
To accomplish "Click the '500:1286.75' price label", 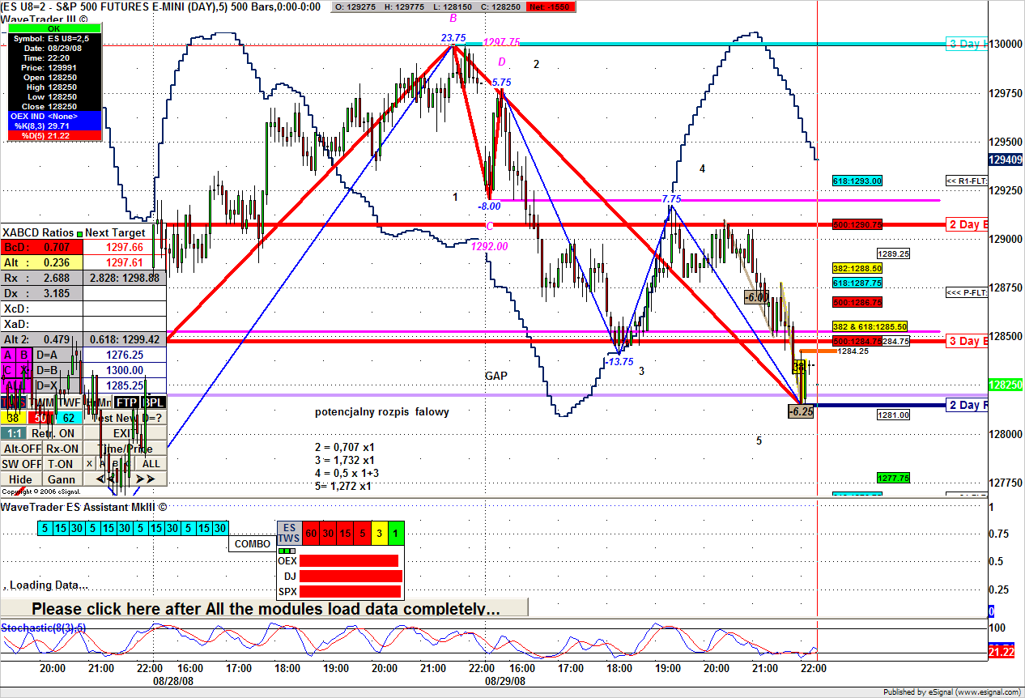I will pos(857,302).
